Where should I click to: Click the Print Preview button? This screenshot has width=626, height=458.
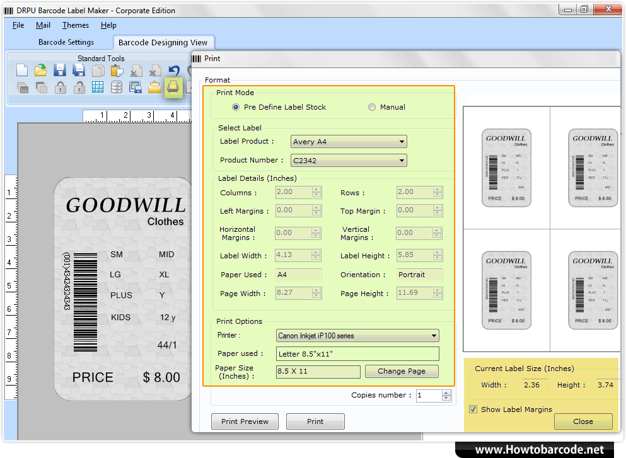click(245, 421)
